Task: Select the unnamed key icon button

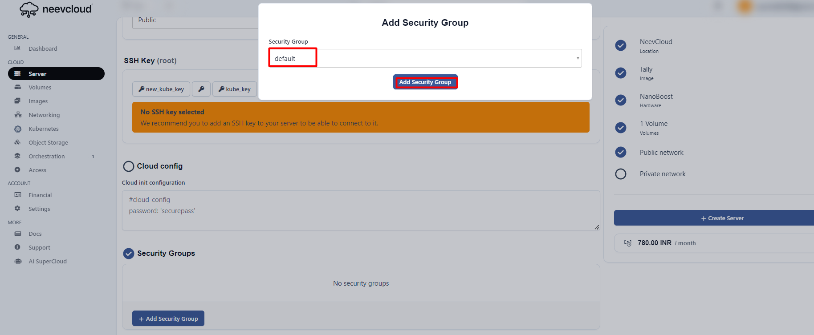Action: 201,89
